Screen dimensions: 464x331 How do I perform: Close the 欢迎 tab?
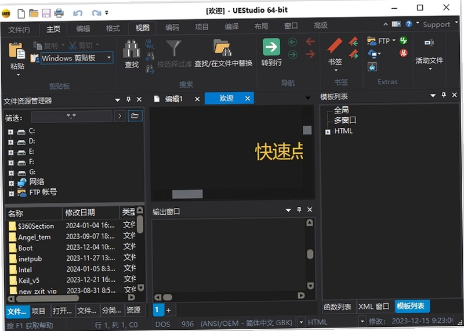(248, 98)
